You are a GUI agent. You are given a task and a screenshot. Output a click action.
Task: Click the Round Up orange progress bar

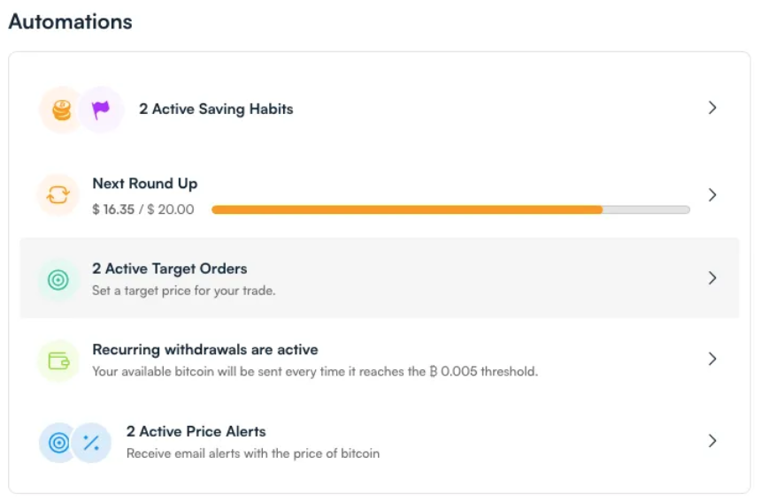(x=407, y=209)
